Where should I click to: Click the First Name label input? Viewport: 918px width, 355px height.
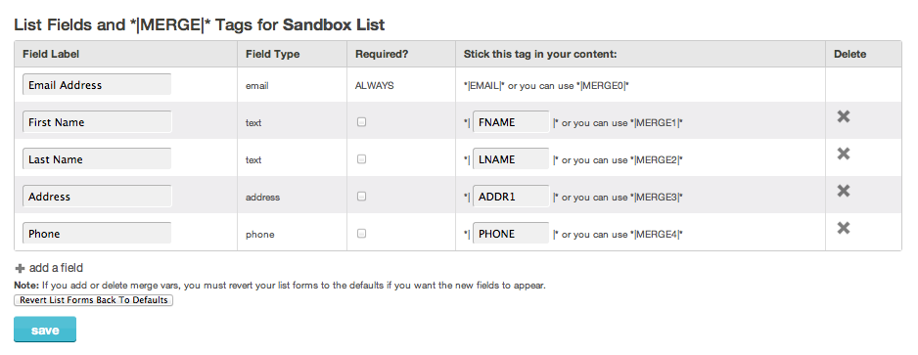(97, 122)
